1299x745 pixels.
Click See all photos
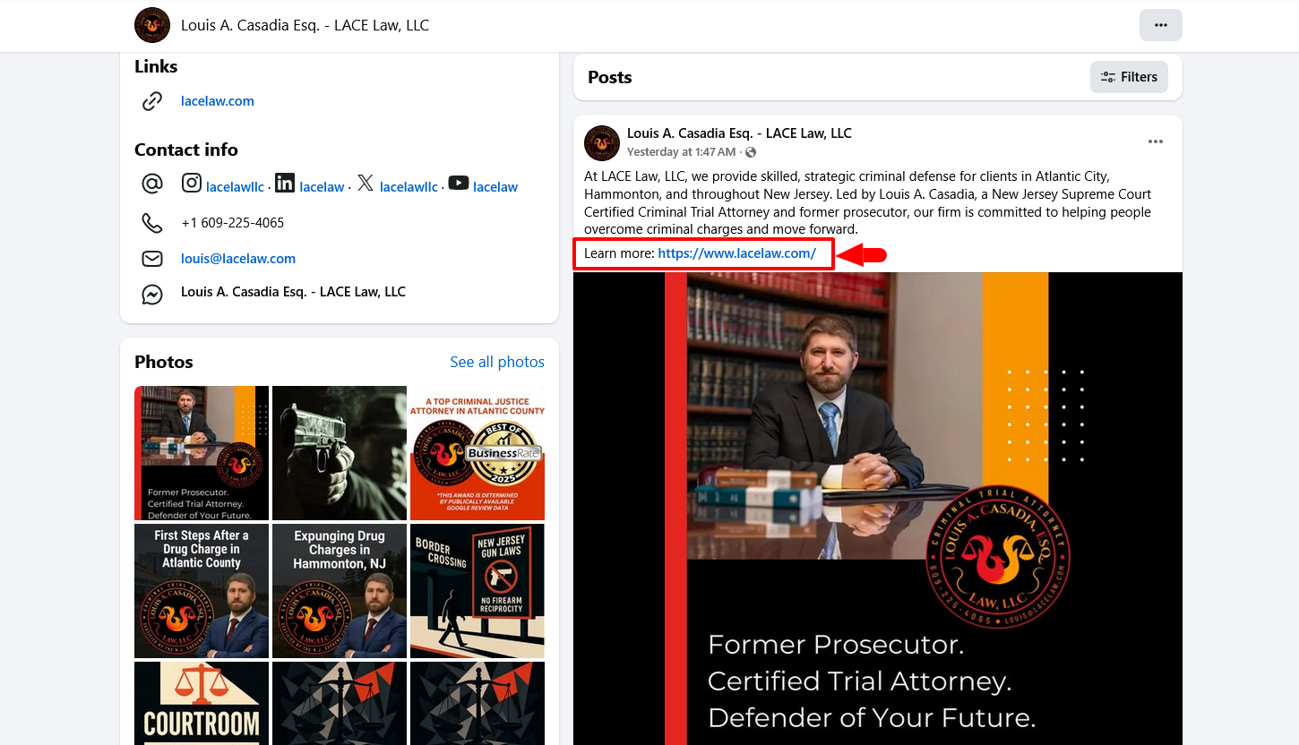pyautogui.click(x=497, y=362)
